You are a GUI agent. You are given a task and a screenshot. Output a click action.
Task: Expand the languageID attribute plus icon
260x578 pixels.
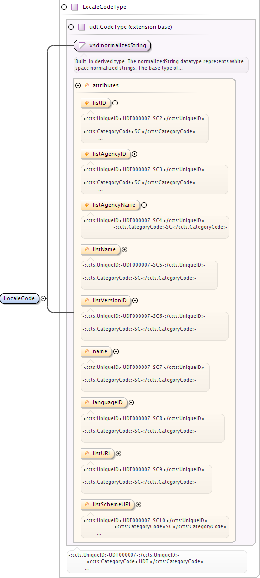click(x=131, y=403)
